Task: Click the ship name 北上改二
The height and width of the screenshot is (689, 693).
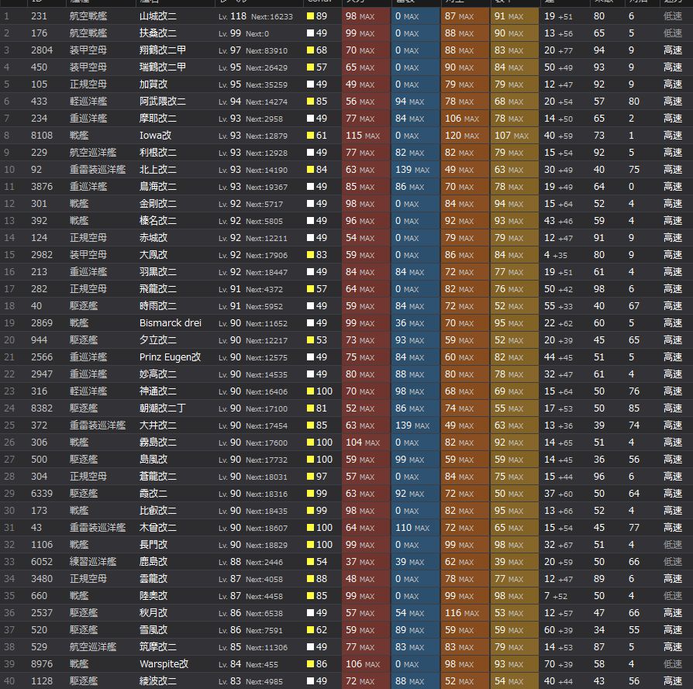Action: 158,170
